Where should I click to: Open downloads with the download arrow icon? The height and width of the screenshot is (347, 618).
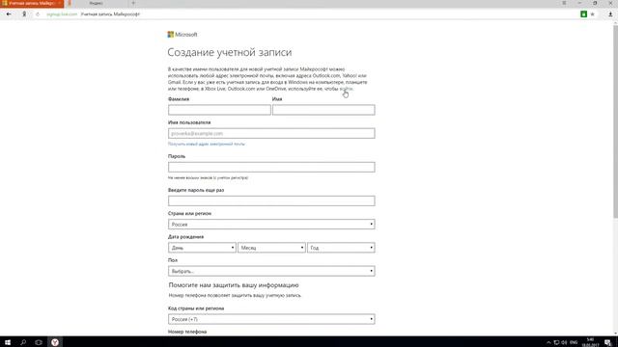610,14
